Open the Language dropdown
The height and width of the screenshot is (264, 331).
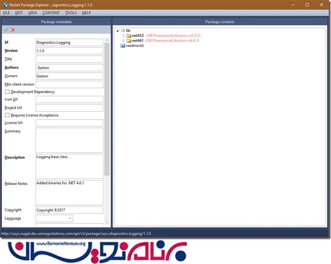[x=54, y=218]
